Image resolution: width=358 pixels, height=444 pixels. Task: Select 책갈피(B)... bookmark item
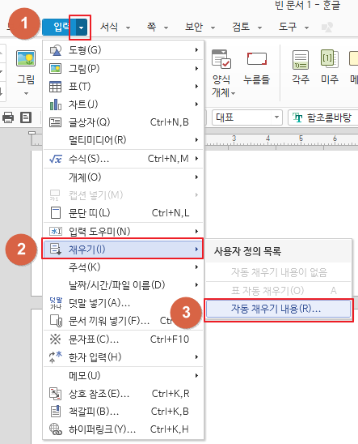(124, 412)
